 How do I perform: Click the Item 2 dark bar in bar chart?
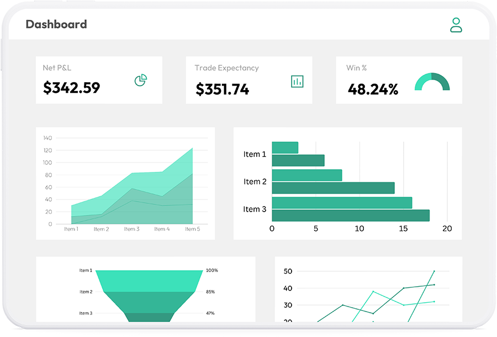[333, 188]
